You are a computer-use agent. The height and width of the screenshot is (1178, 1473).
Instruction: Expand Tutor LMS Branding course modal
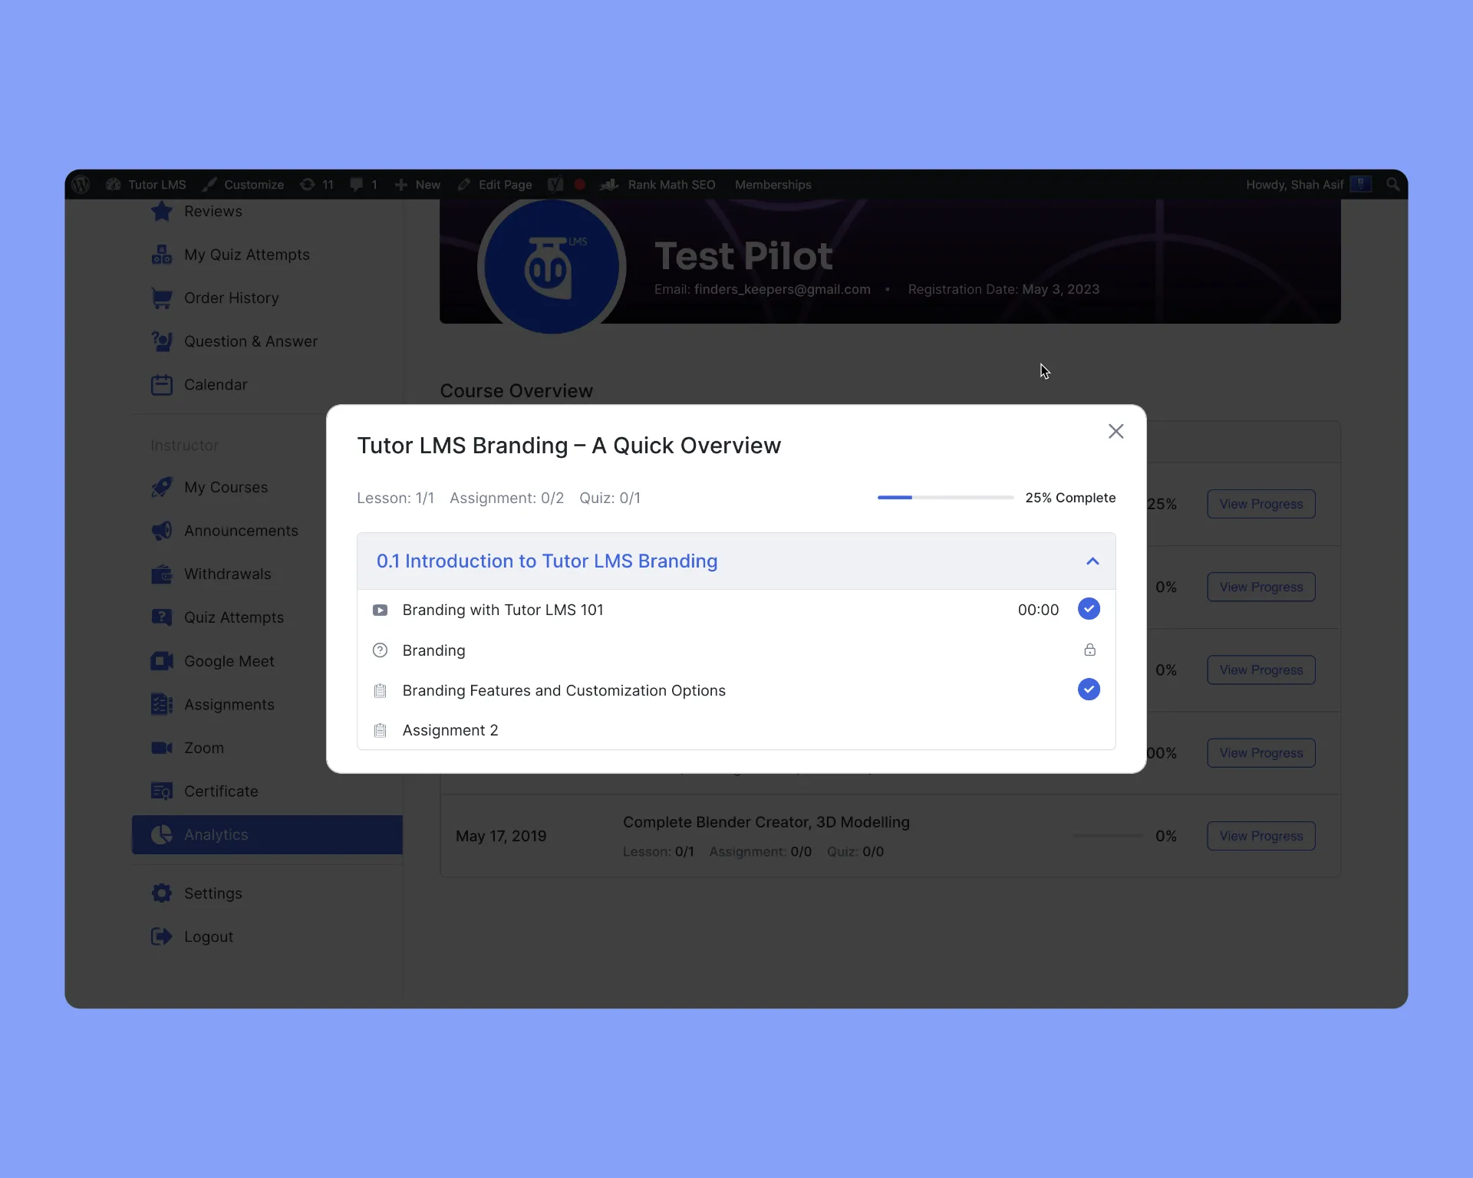1092,559
